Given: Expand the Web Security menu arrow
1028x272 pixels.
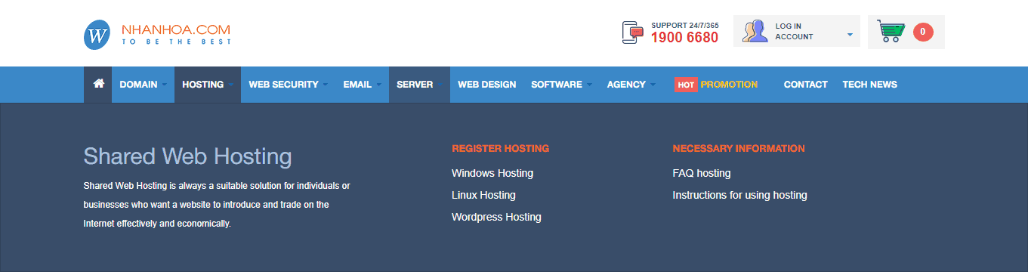Looking at the screenshot, I should click(326, 85).
